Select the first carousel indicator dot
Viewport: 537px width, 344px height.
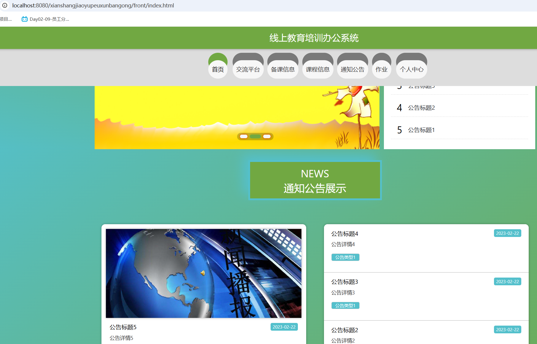tap(244, 136)
